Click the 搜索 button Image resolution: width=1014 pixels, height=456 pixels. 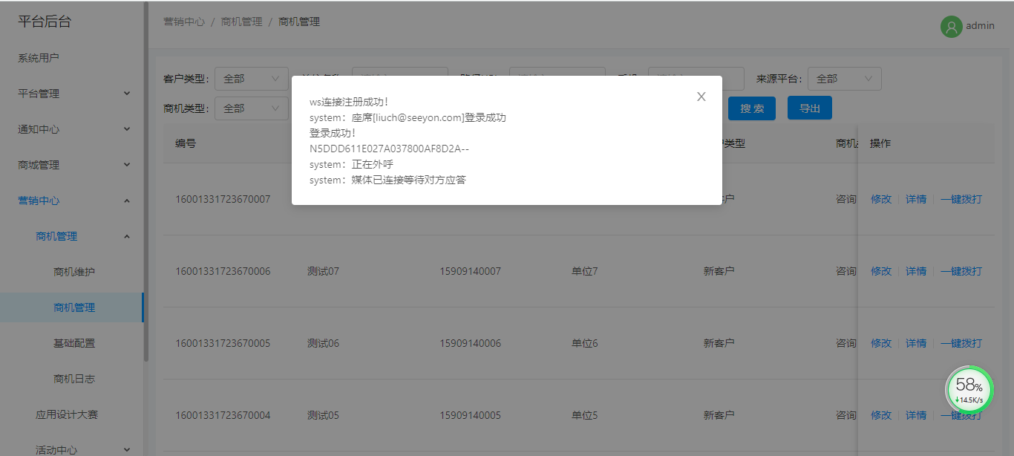751,108
